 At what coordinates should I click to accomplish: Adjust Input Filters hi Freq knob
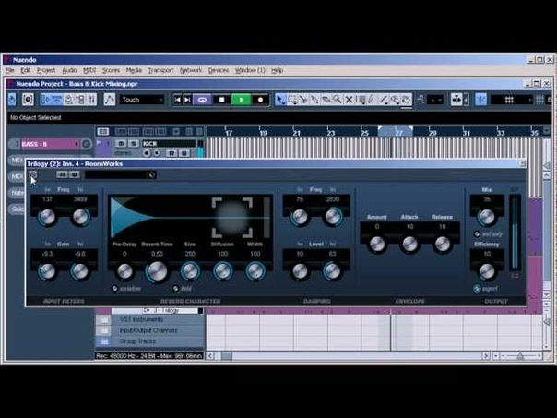(x=80, y=217)
